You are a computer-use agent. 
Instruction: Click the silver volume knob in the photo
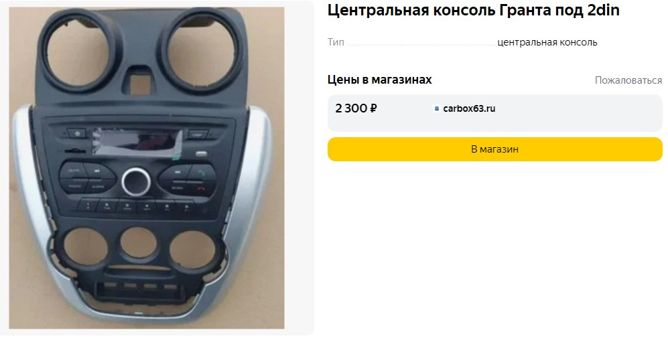click(136, 182)
